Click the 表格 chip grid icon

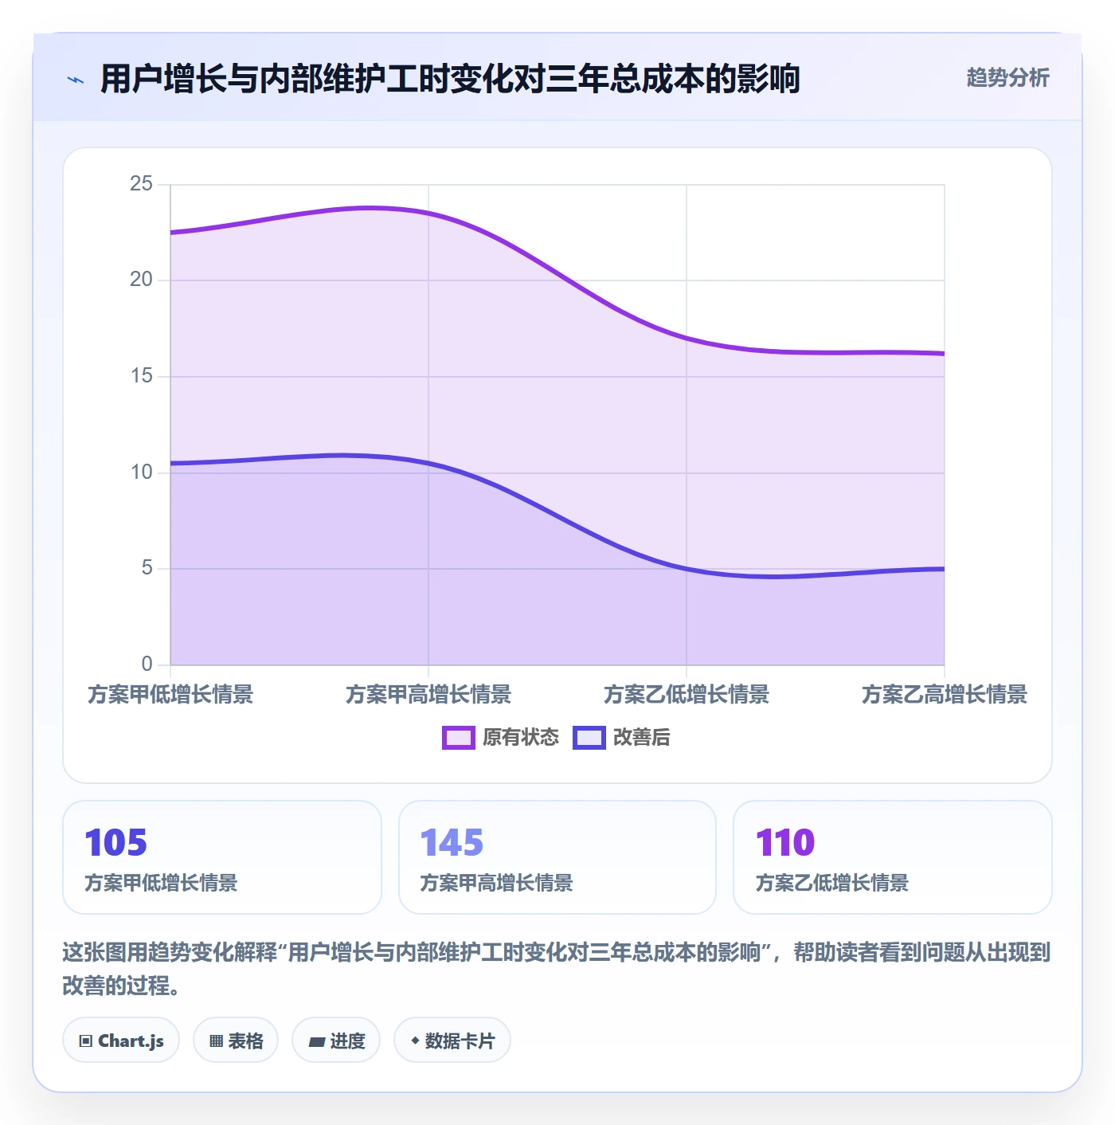click(x=216, y=1041)
